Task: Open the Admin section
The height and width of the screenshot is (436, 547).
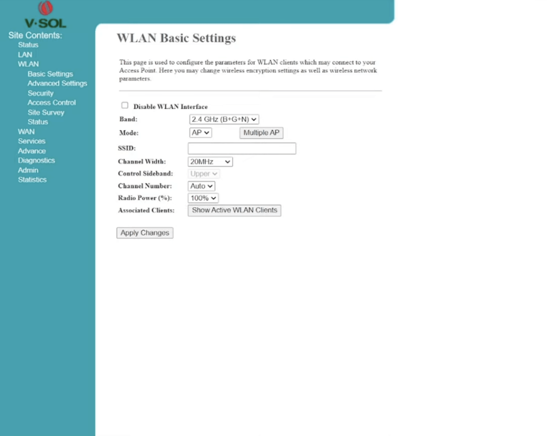Action: (27, 170)
